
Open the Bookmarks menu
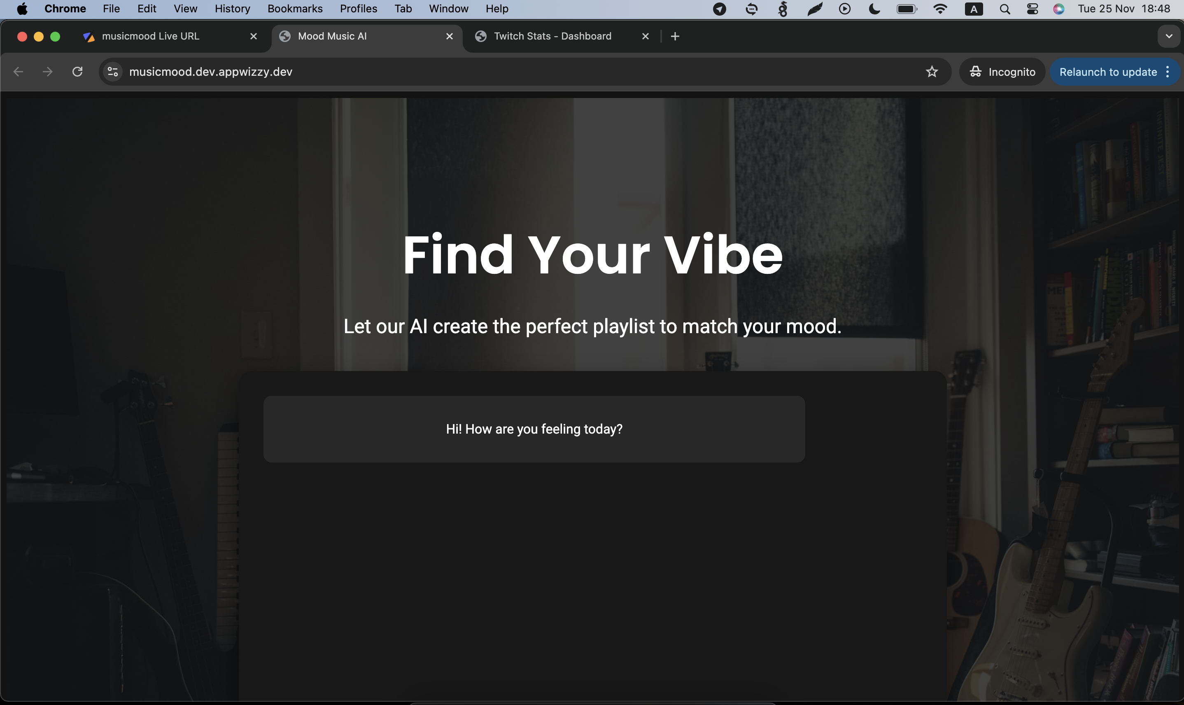294,9
